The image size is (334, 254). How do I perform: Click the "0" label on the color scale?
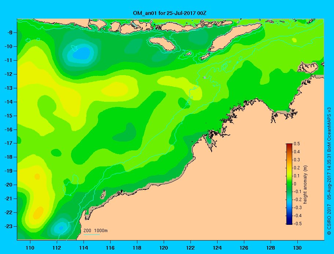295,184
